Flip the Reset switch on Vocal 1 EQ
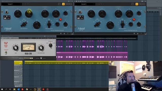The width and height of the screenshot is (162, 91). (7, 12)
